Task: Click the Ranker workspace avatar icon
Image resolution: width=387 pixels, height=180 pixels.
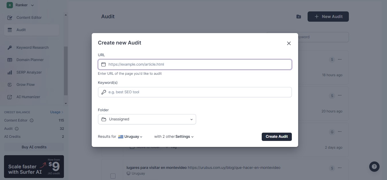Action: point(10,5)
